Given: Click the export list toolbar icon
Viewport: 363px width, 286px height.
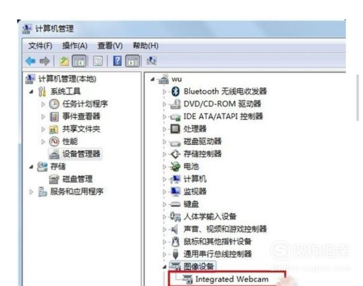Looking at the screenshot, I should 98,61.
